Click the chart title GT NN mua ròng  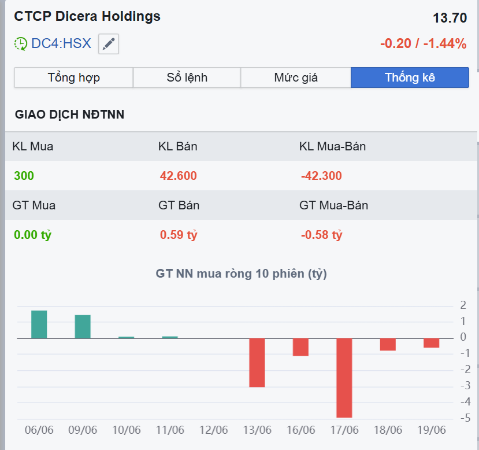coord(241,274)
